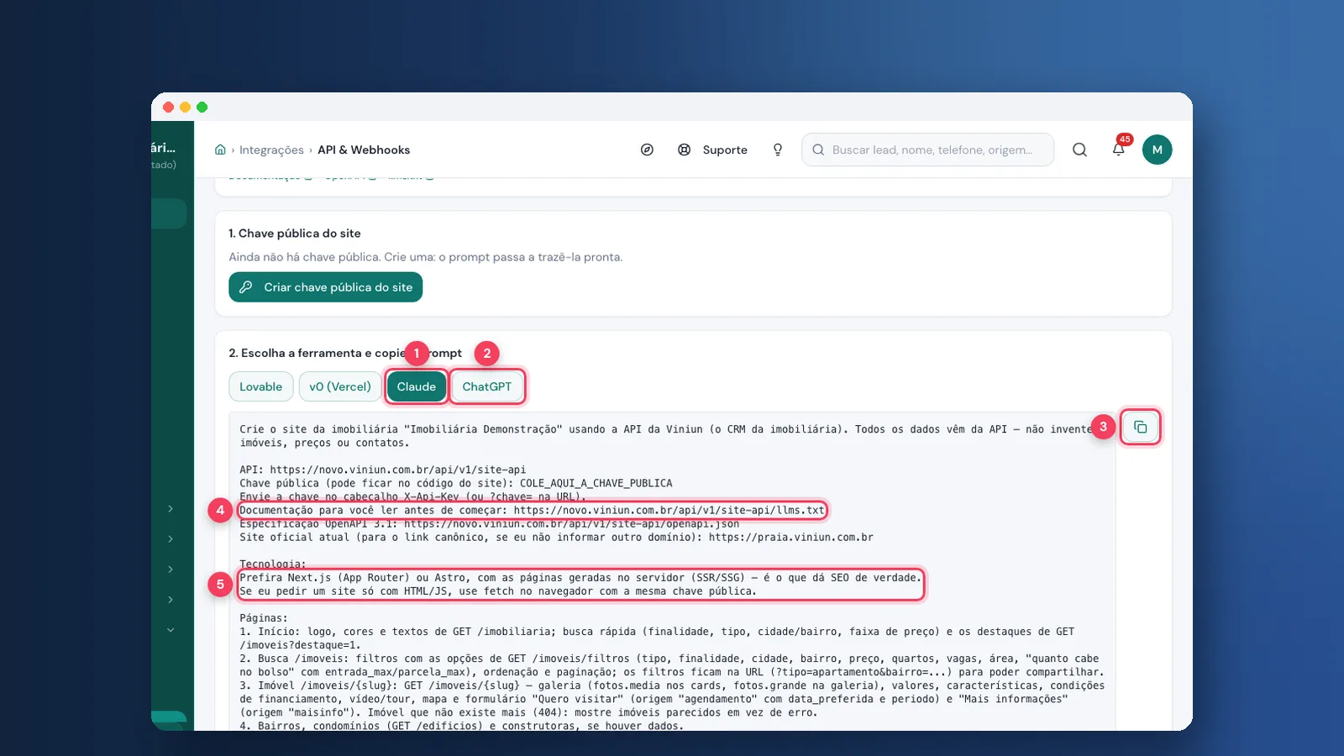Click the 'Páginas:' label in prompt
The image size is (1344, 756).
point(264,617)
